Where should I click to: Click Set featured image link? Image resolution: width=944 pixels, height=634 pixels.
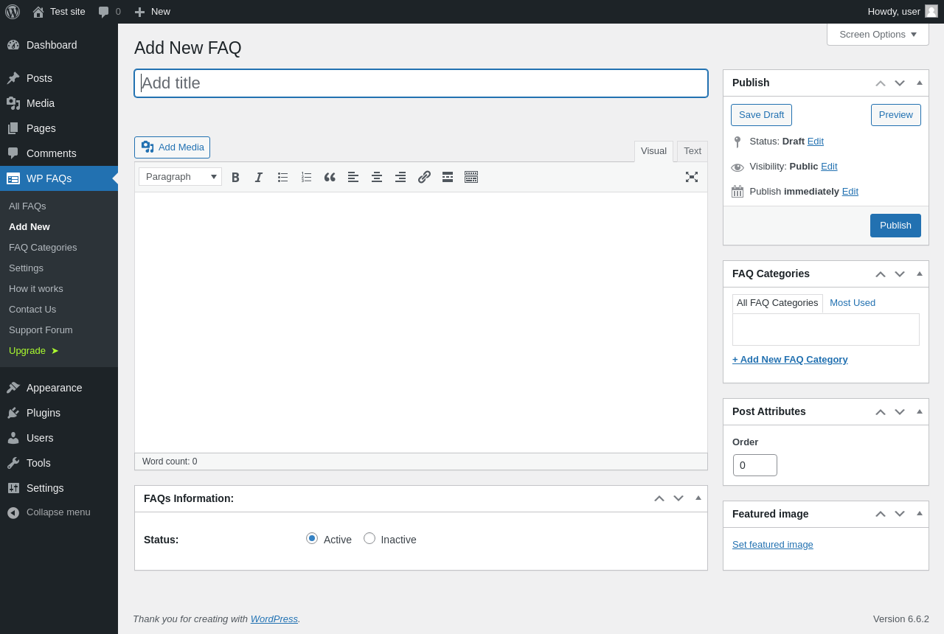[773, 545]
